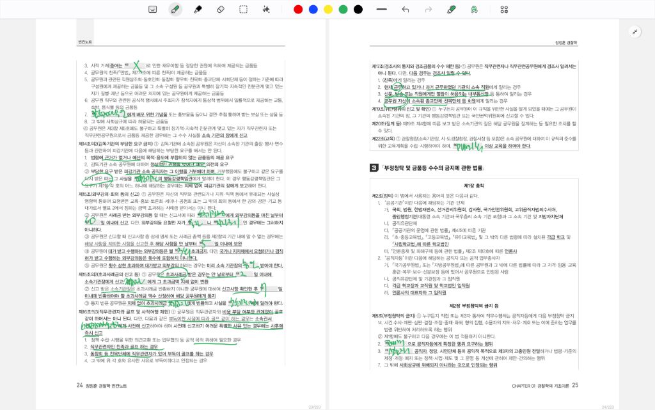The image size is (655, 410).
Task: Open the stroke thickness line selector
Action: [x=382, y=10]
